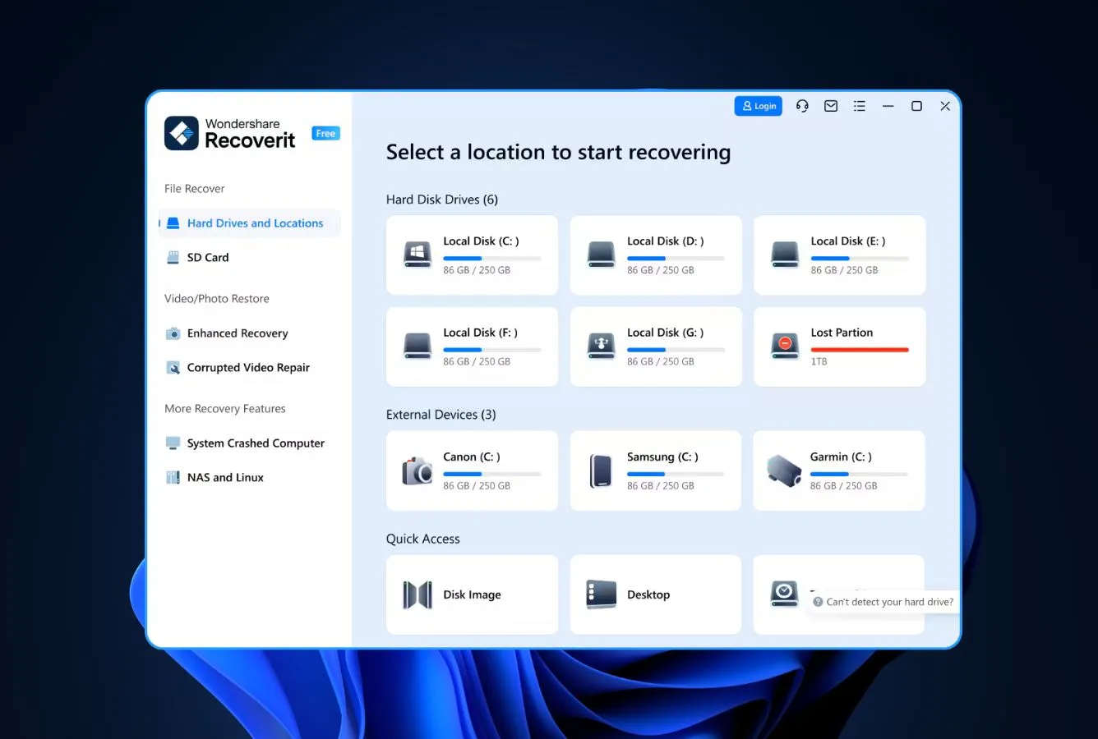Click the Lost Partion red warning drive icon

click(785, 346)
